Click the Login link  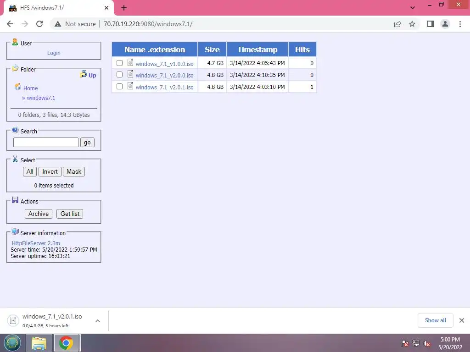[54, 53]
